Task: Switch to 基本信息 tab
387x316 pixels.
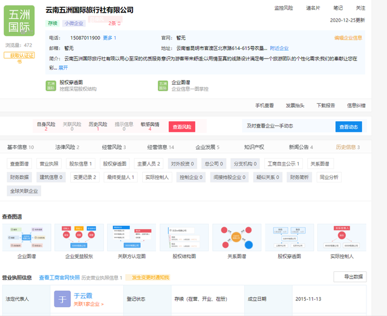Action: 21,147
